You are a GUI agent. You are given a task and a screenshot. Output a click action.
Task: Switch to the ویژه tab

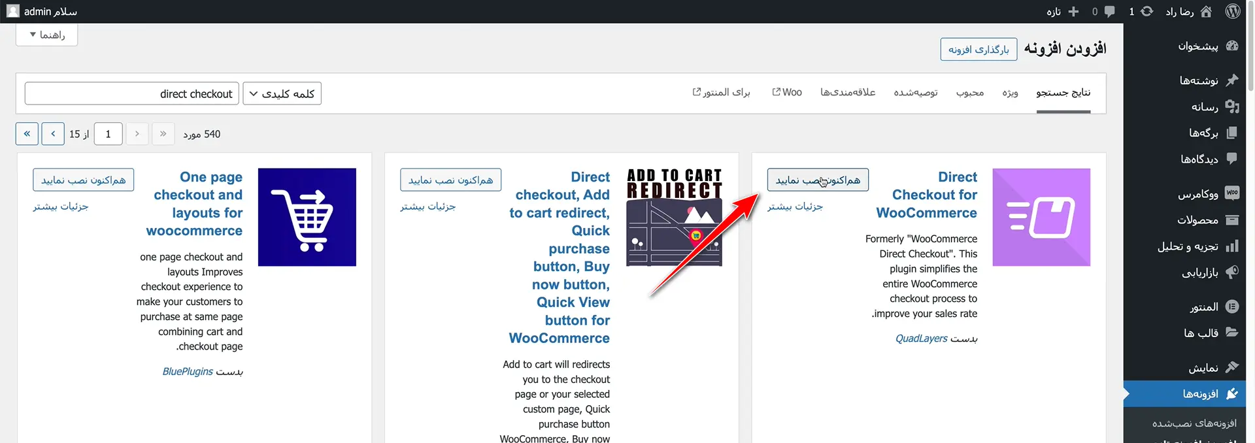(1010, 93)
